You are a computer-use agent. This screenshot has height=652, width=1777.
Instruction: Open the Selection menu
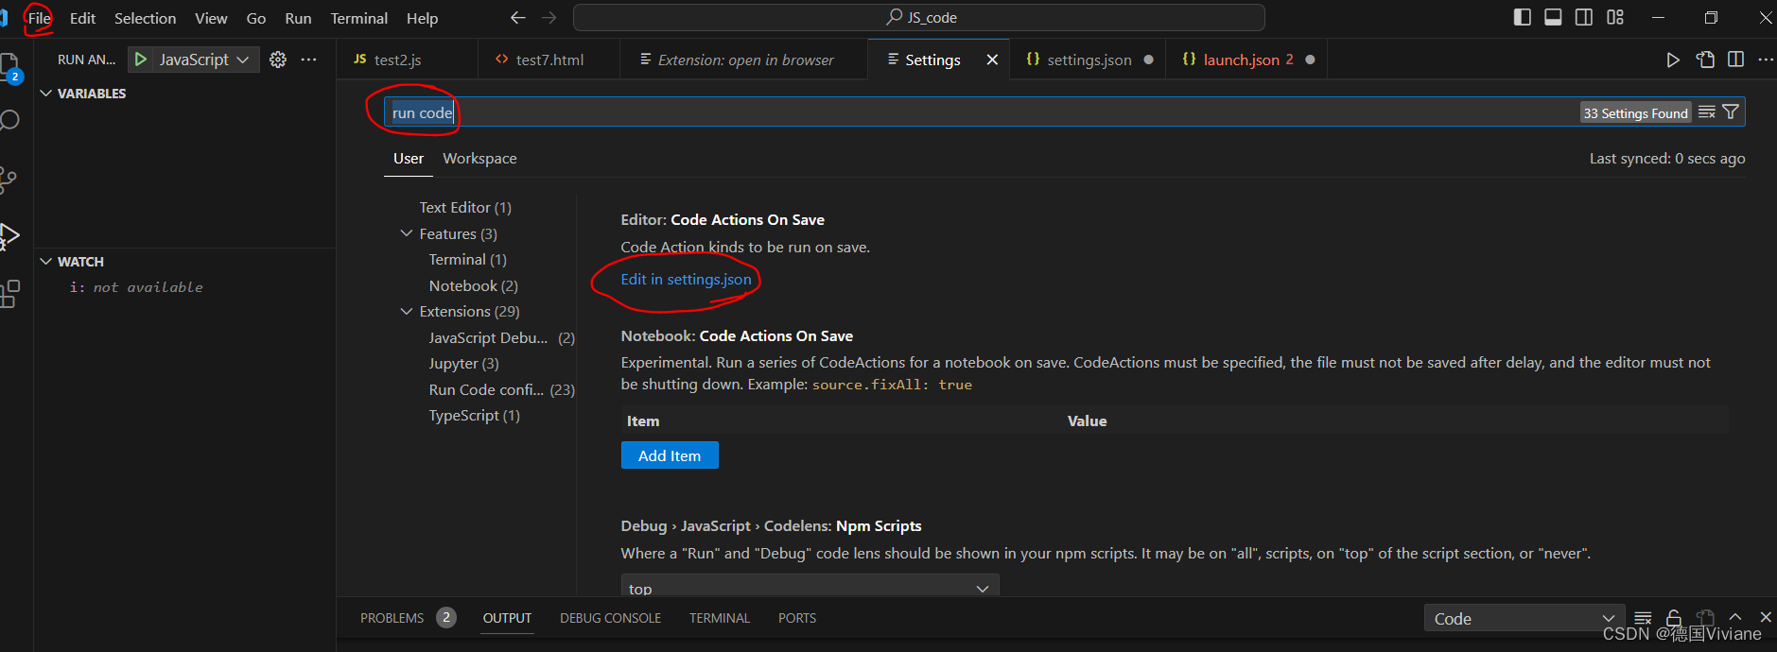(x=145, y=18)
